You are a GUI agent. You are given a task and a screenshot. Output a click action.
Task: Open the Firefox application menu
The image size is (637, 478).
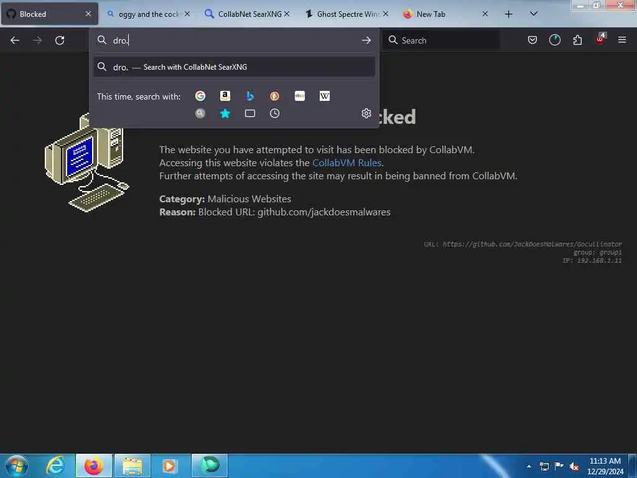tap(622, 40)
